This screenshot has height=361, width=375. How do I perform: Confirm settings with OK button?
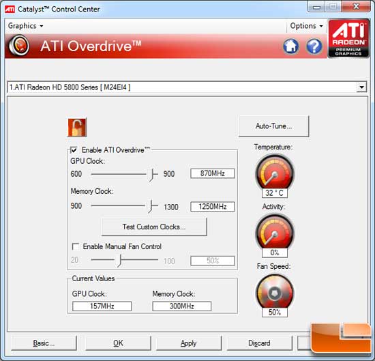[118, 343]
